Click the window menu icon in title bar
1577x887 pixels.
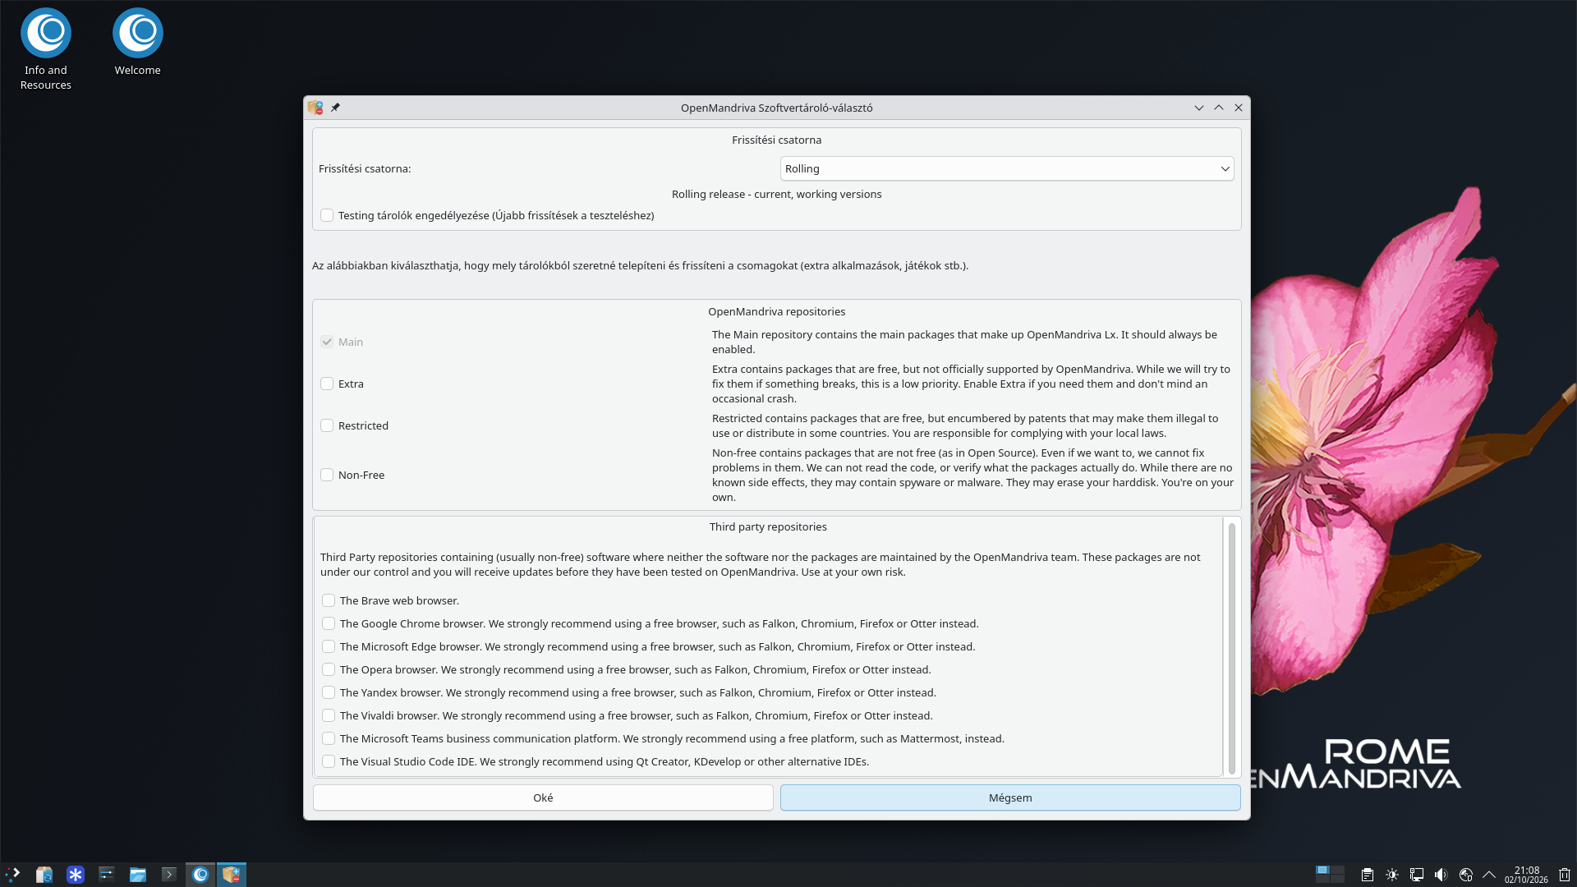tap(315, 108)
